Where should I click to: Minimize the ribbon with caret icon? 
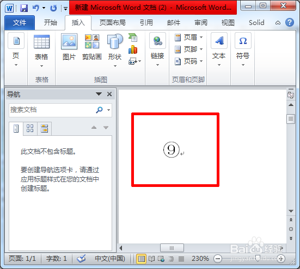tap(278, 23)
